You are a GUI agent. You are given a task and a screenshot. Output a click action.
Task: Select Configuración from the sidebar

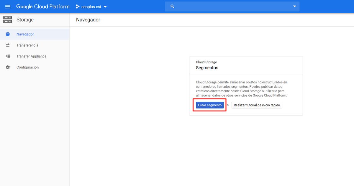[27, 68]
